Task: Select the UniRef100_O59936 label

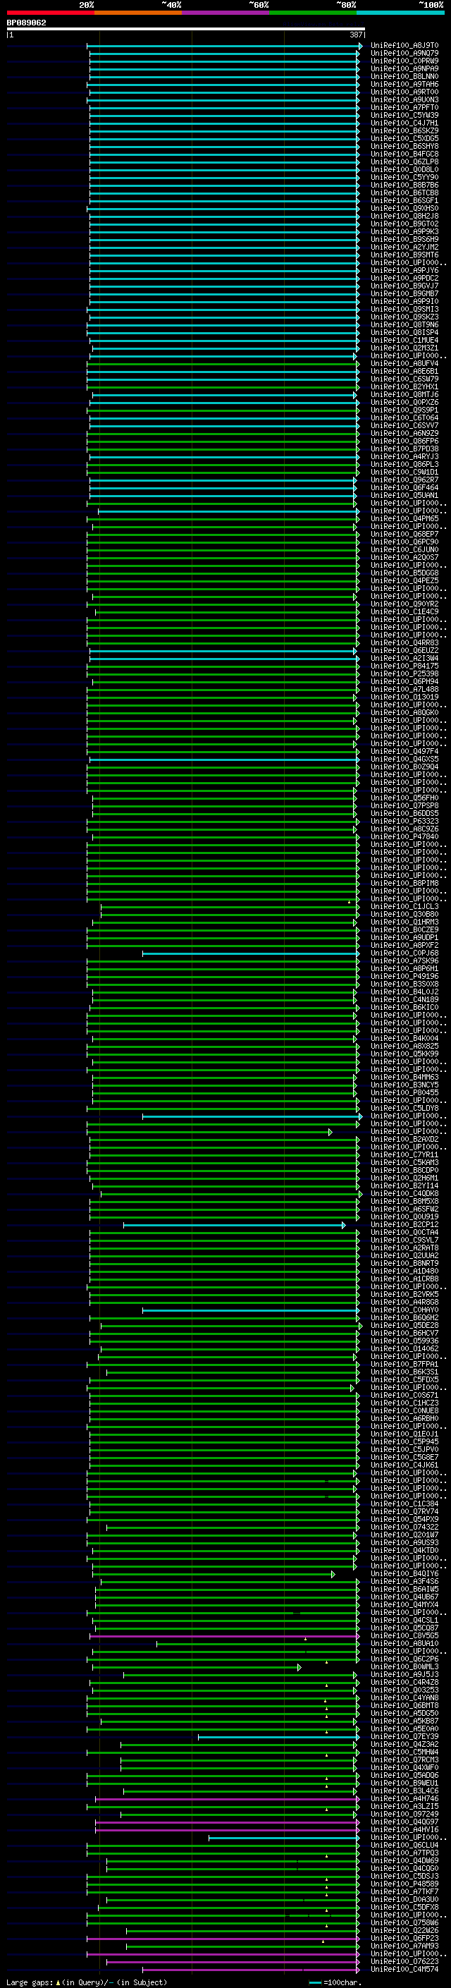Action: (404, 1341)
